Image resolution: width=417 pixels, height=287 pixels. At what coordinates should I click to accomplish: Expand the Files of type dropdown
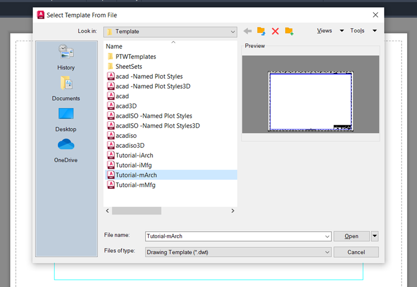pos(327,252)
